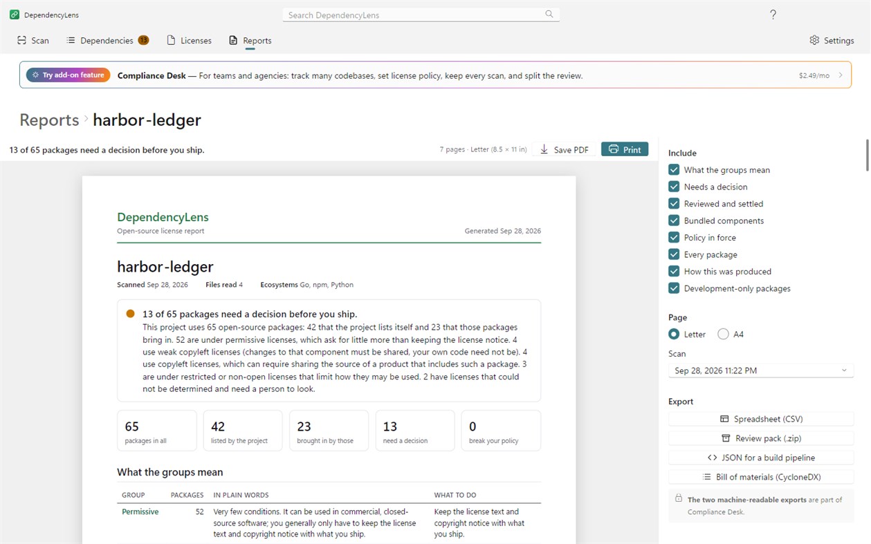Click the Dependencies count badge
871x544 pixels.
point(143,40)
